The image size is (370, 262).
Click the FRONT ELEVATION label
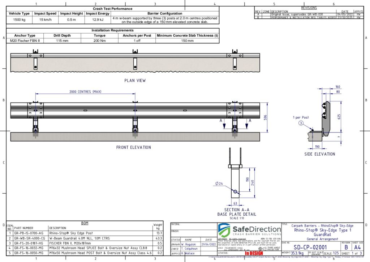[x=133, y=147]
